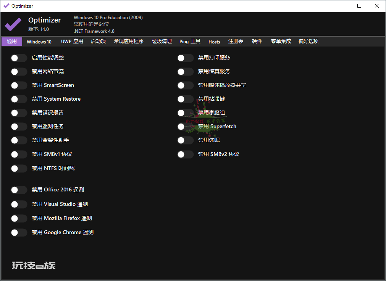This screenshot has height=281, width=386.
Task: Select the 注册表 tab
Action: [236, 41]
